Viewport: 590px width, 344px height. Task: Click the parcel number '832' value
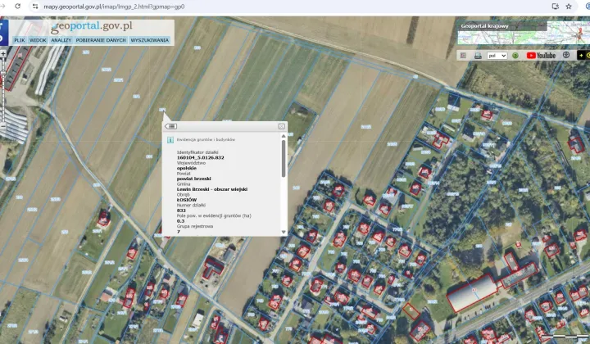pos(181,210)
